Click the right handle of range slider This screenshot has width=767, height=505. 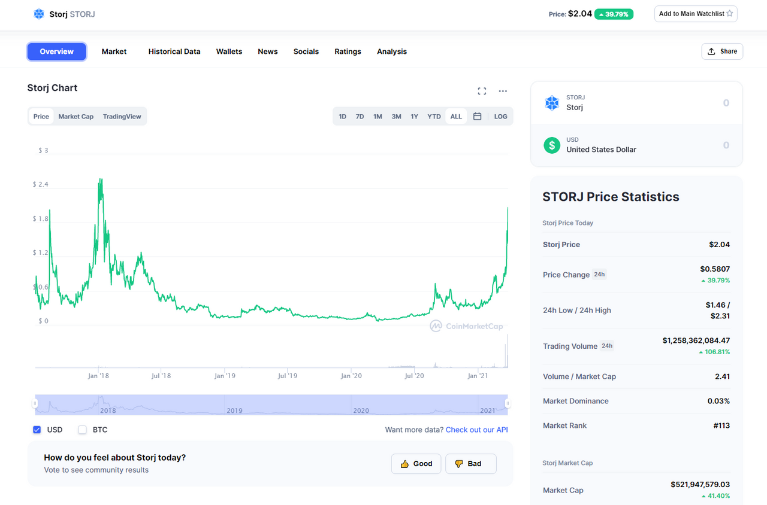click(508, 404)
